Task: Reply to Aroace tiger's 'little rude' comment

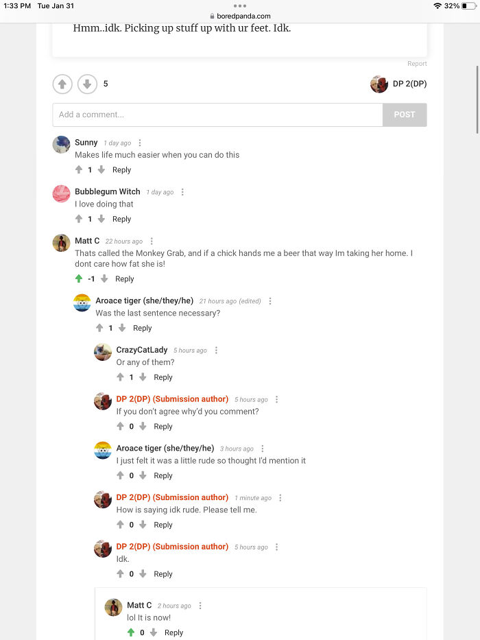Action: click(163, 475)
